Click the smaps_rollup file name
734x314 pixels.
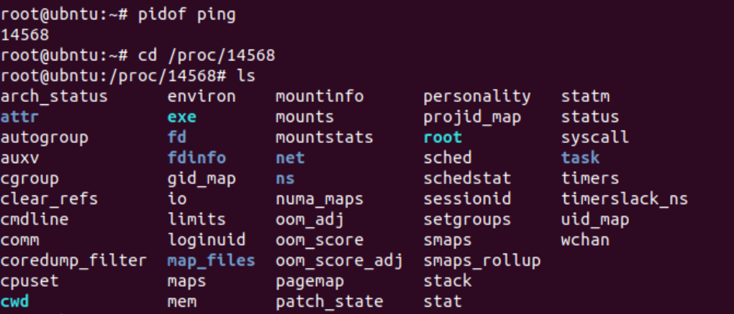coord(482,260)
